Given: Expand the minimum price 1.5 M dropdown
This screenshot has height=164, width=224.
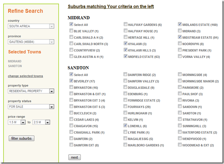Looking at the screenshot, I should [17, 122].
